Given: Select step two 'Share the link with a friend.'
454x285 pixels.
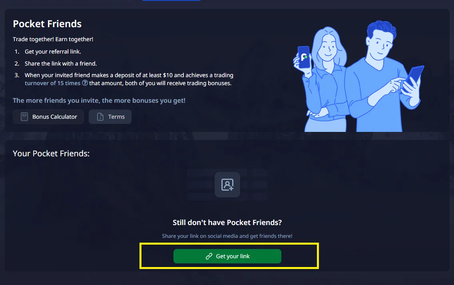Looking at the screenshot, I should pos(61,64).
